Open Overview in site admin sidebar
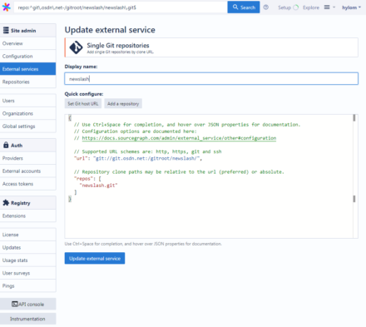Image resolution: width=366 pixels, height=327 pixels. coord(27,43)
